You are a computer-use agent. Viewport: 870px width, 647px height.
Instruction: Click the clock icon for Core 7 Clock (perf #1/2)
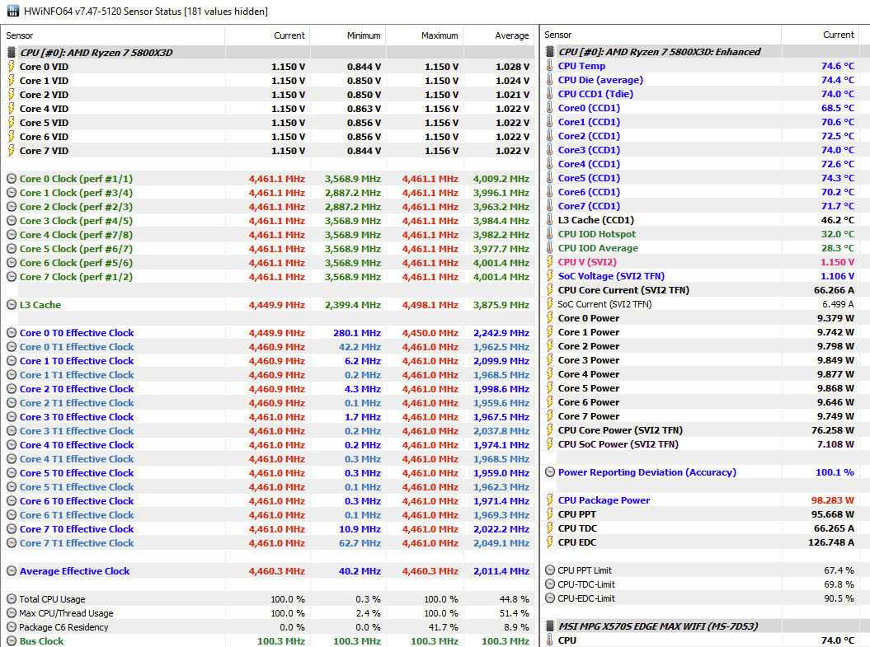(x=11, y=277)
